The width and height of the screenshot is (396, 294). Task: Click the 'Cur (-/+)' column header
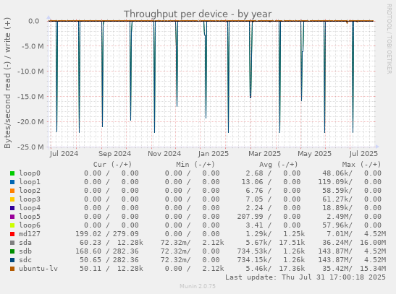(x=113, y=165)
